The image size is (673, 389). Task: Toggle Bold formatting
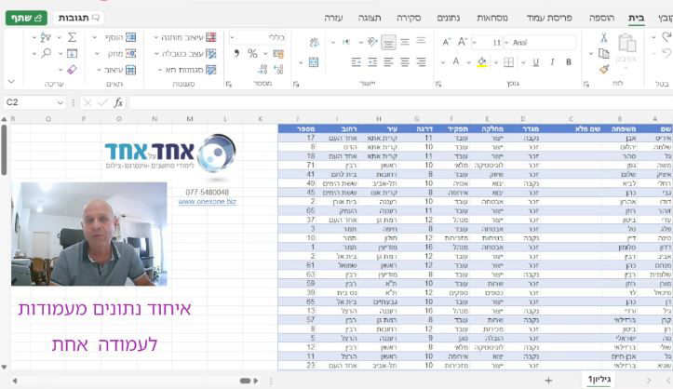click(568, 62)
